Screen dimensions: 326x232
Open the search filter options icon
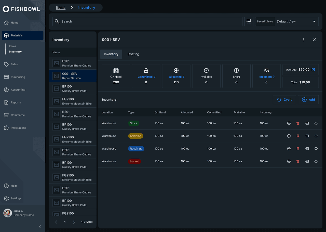(249, 21)
